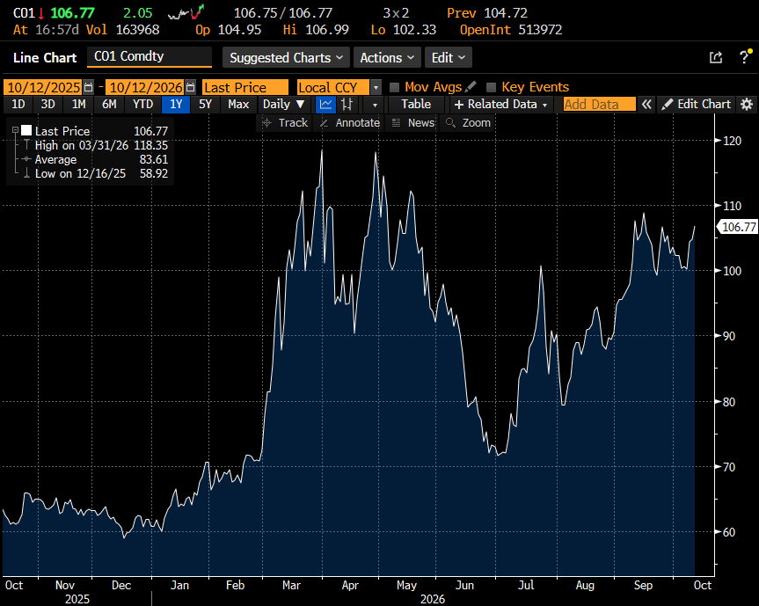Open the end date calendar picker icon
The height and width of the screenshot is (606, 759).
[191, 87]
